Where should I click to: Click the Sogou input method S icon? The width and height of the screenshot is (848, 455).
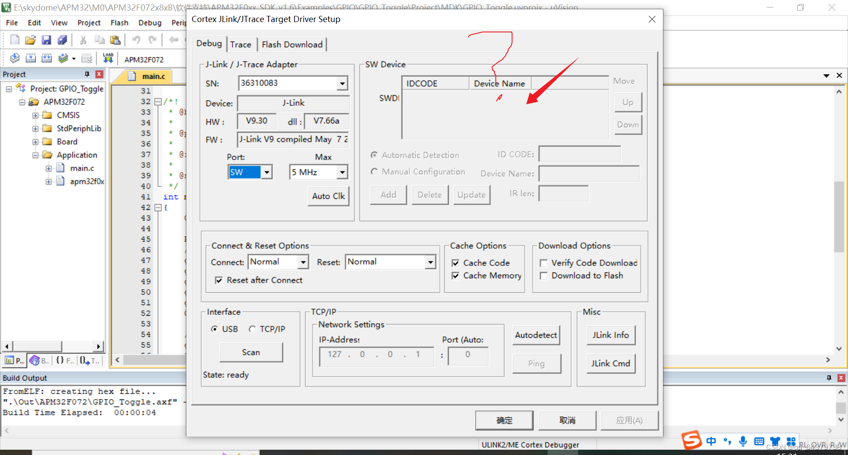pyautogui.click(x=692, y=440)
